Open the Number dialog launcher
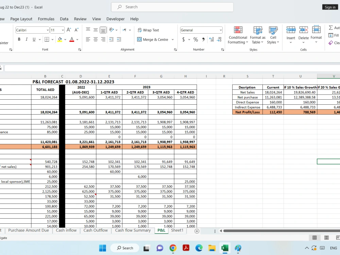Viewport: 340px width, 255px height. coord(222,50)
